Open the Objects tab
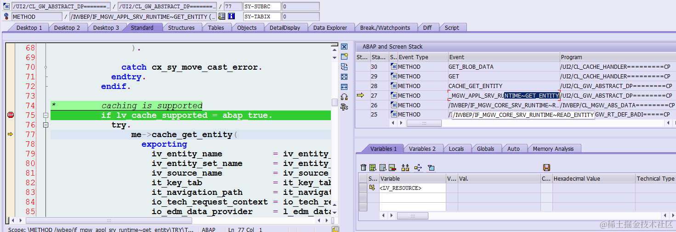Viewport: 676px width, 232px height. [247, 28]
